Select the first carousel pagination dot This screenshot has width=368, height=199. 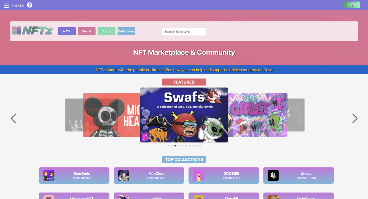coord(168,145)
